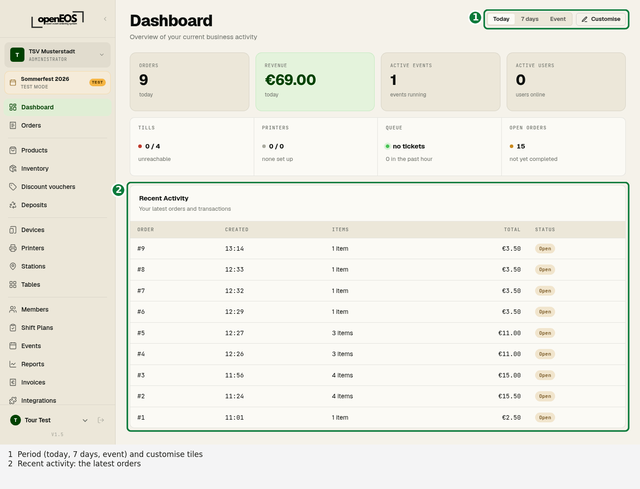The height and width of the screenshot is (489, 640).
Task: Open the Revenue €69.00 tile
Action: pos(315,82)
